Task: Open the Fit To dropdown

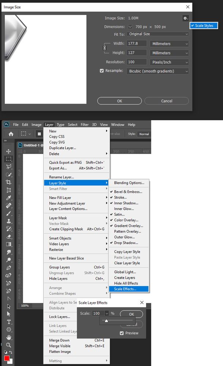Action: point(158,34)
